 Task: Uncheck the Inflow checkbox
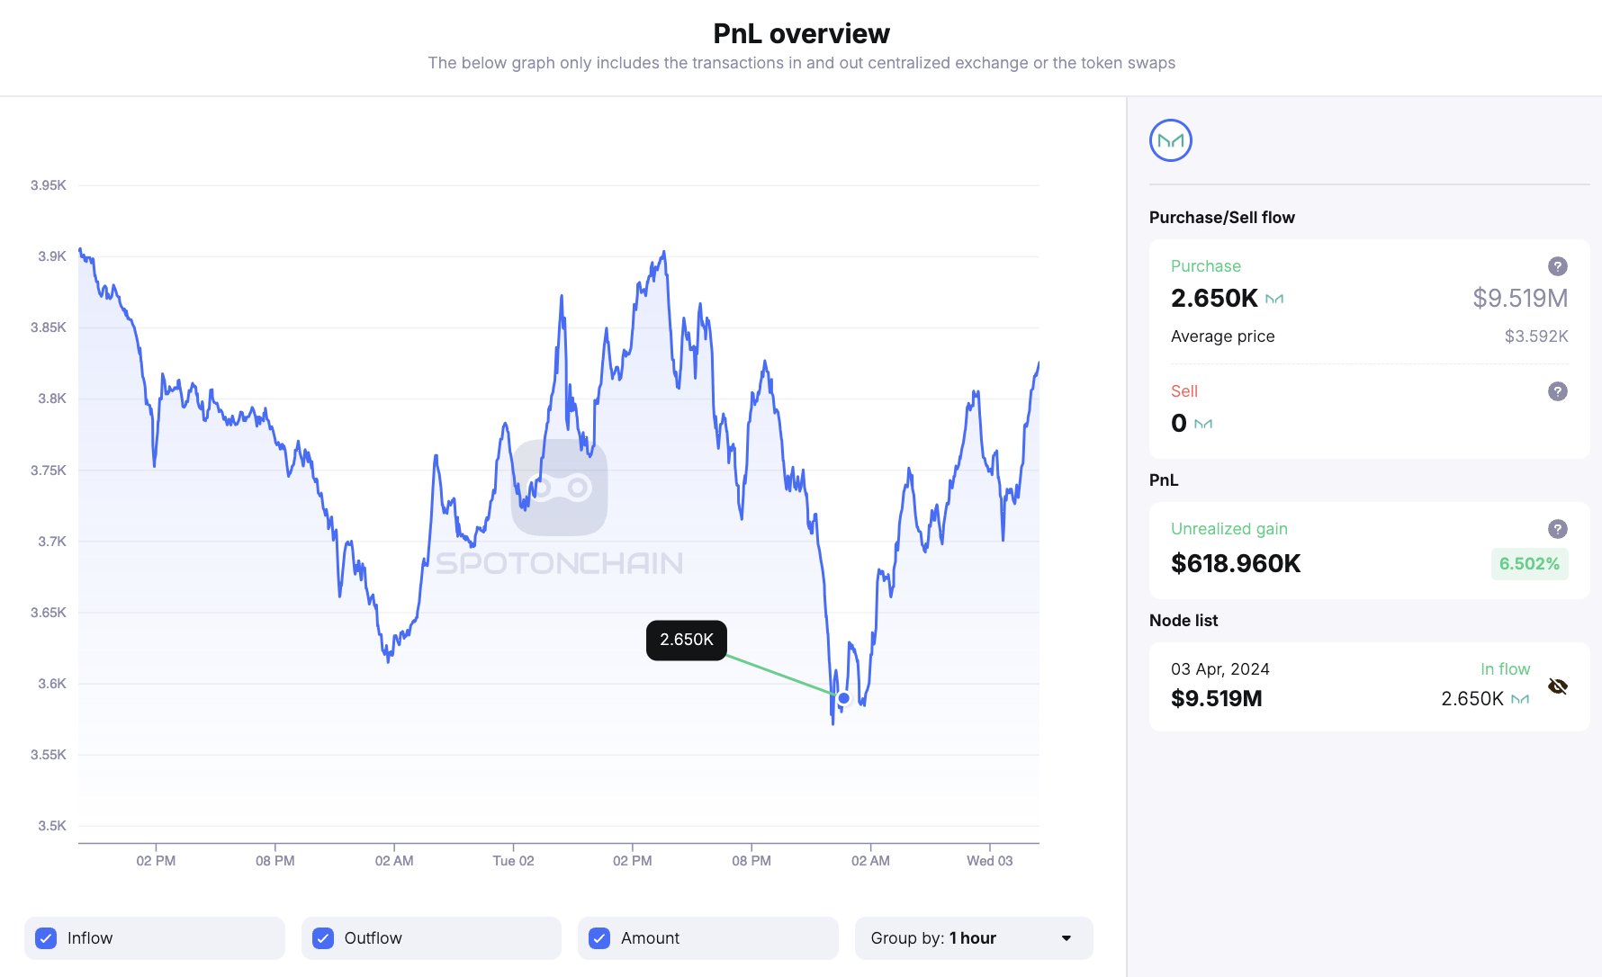[46, 938]
